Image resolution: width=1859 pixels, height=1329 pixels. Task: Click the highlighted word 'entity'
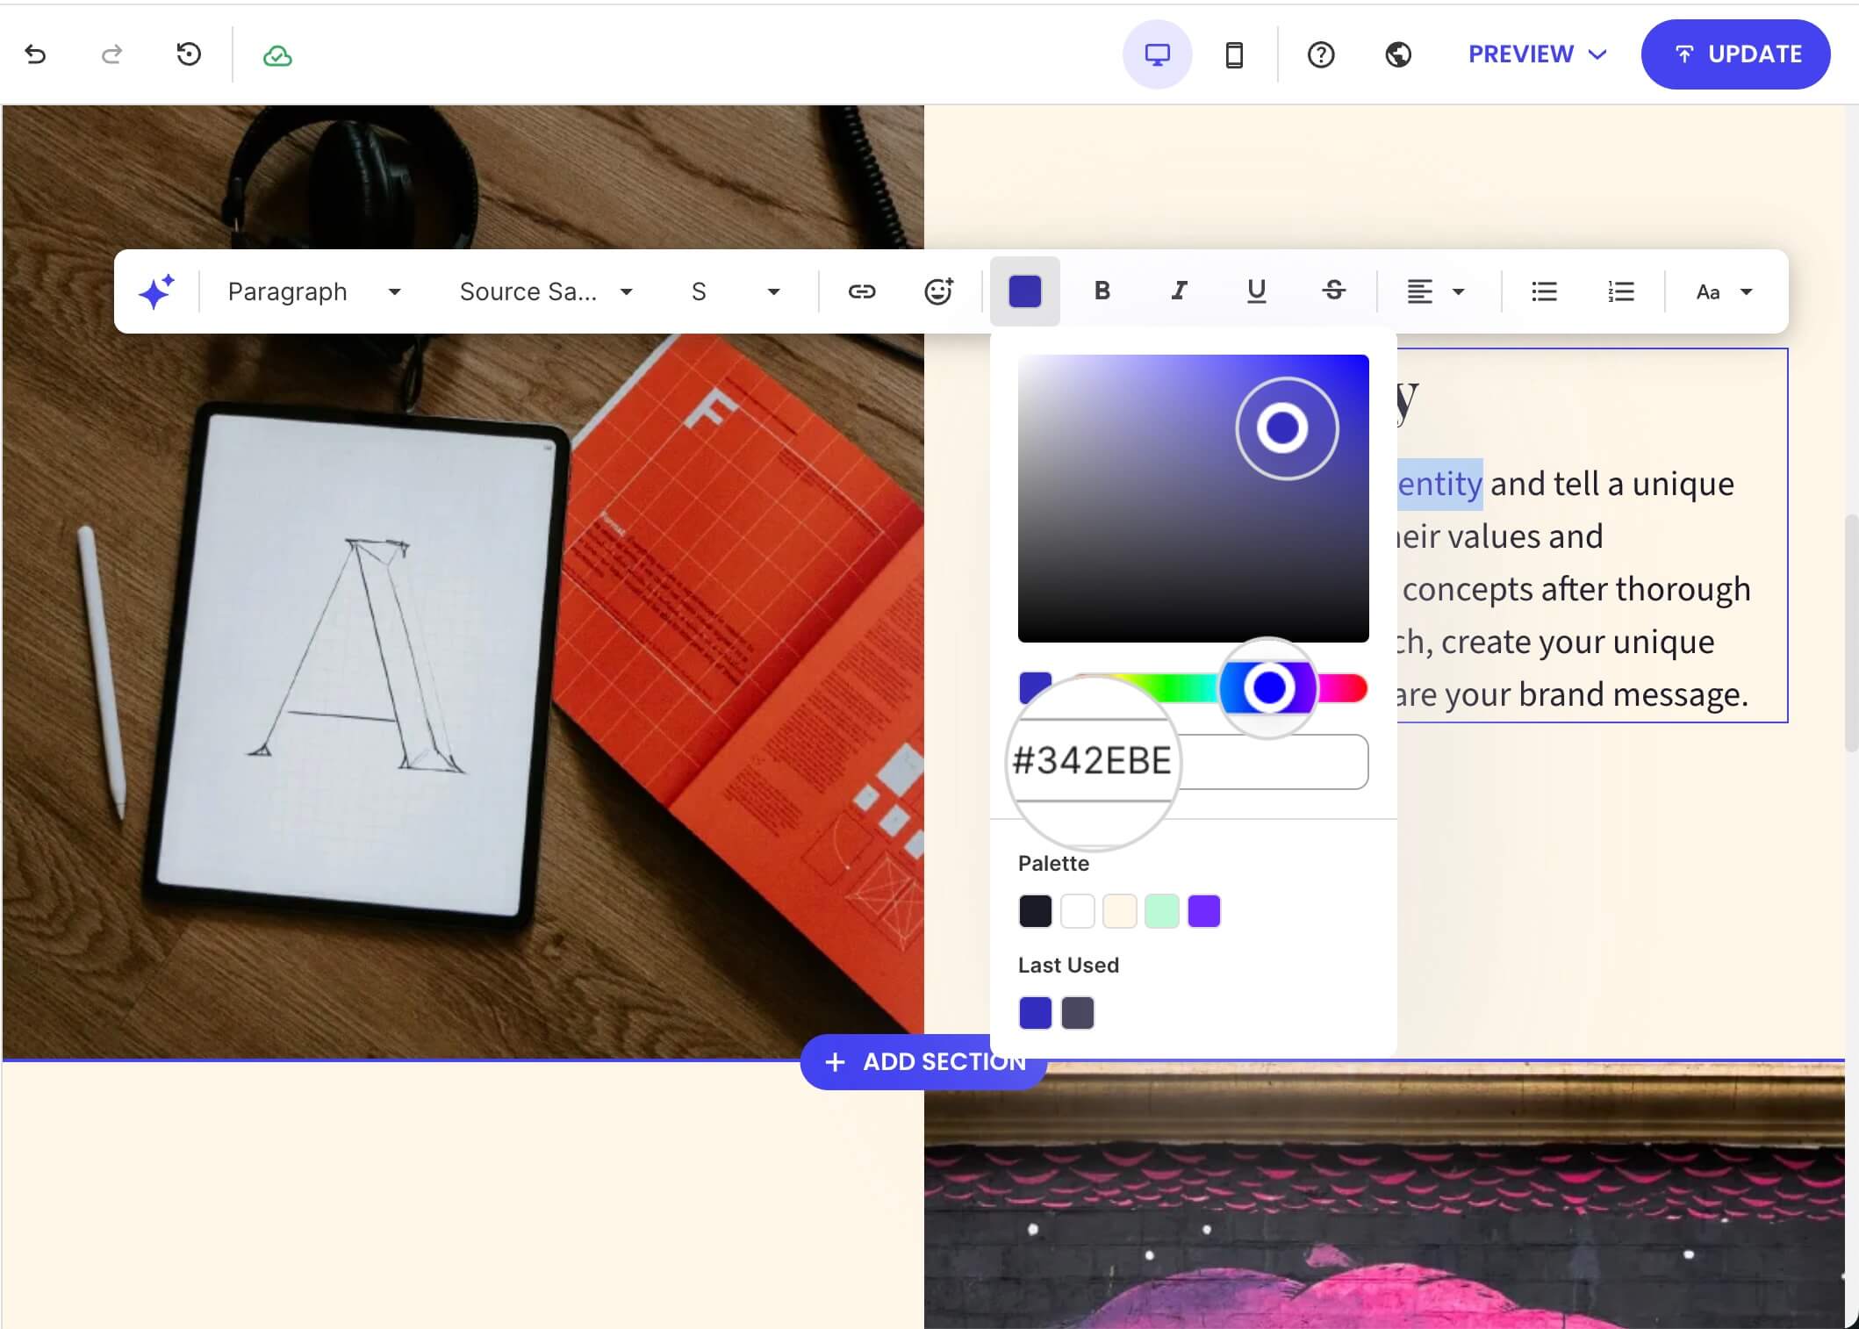click(x=1439, y=484)
